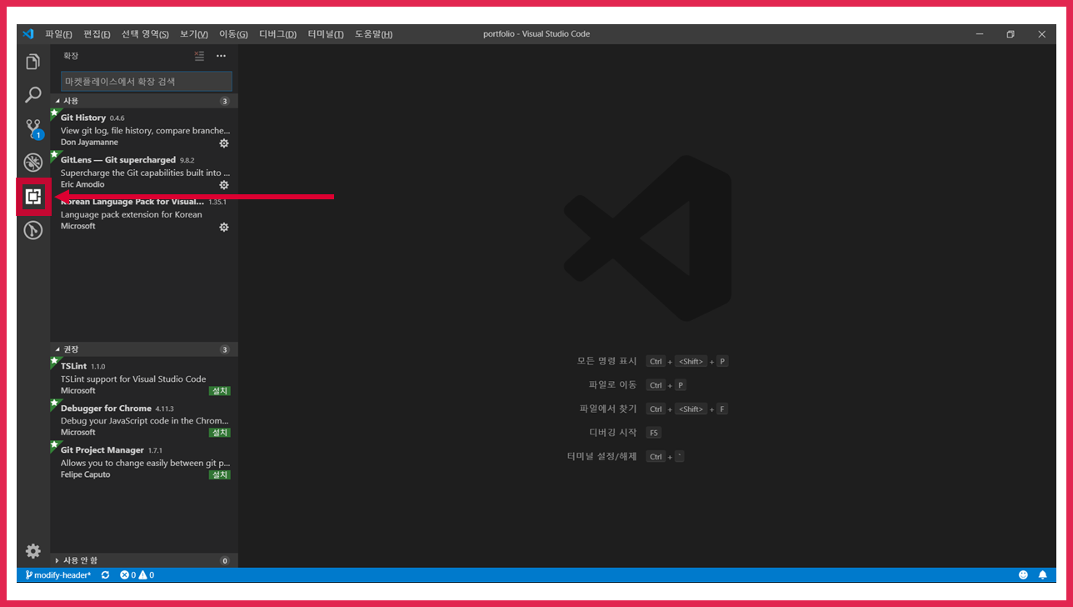Image resolution: width=1073 pixels, height=607 pixels.
Task: Select the GitLens — Git supercharged entry
Action: (144, 172)
